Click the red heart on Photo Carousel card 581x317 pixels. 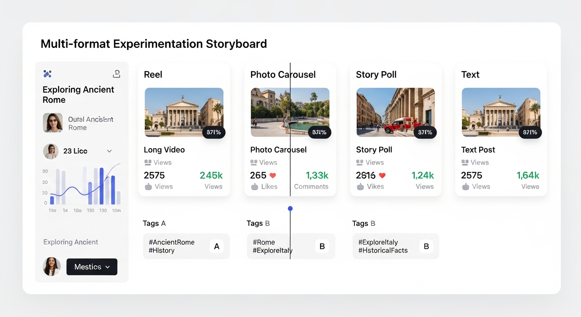coord(272,175)
